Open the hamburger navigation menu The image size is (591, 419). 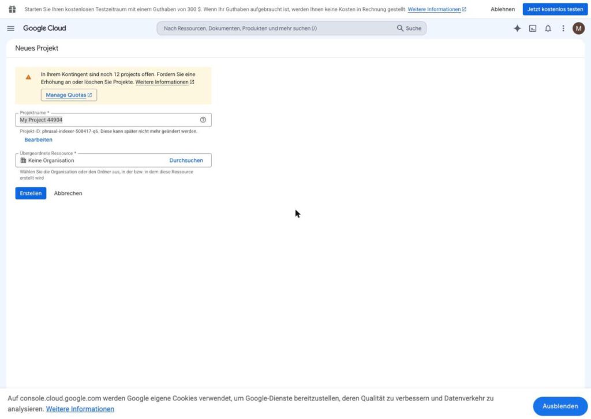coord(10,28)
